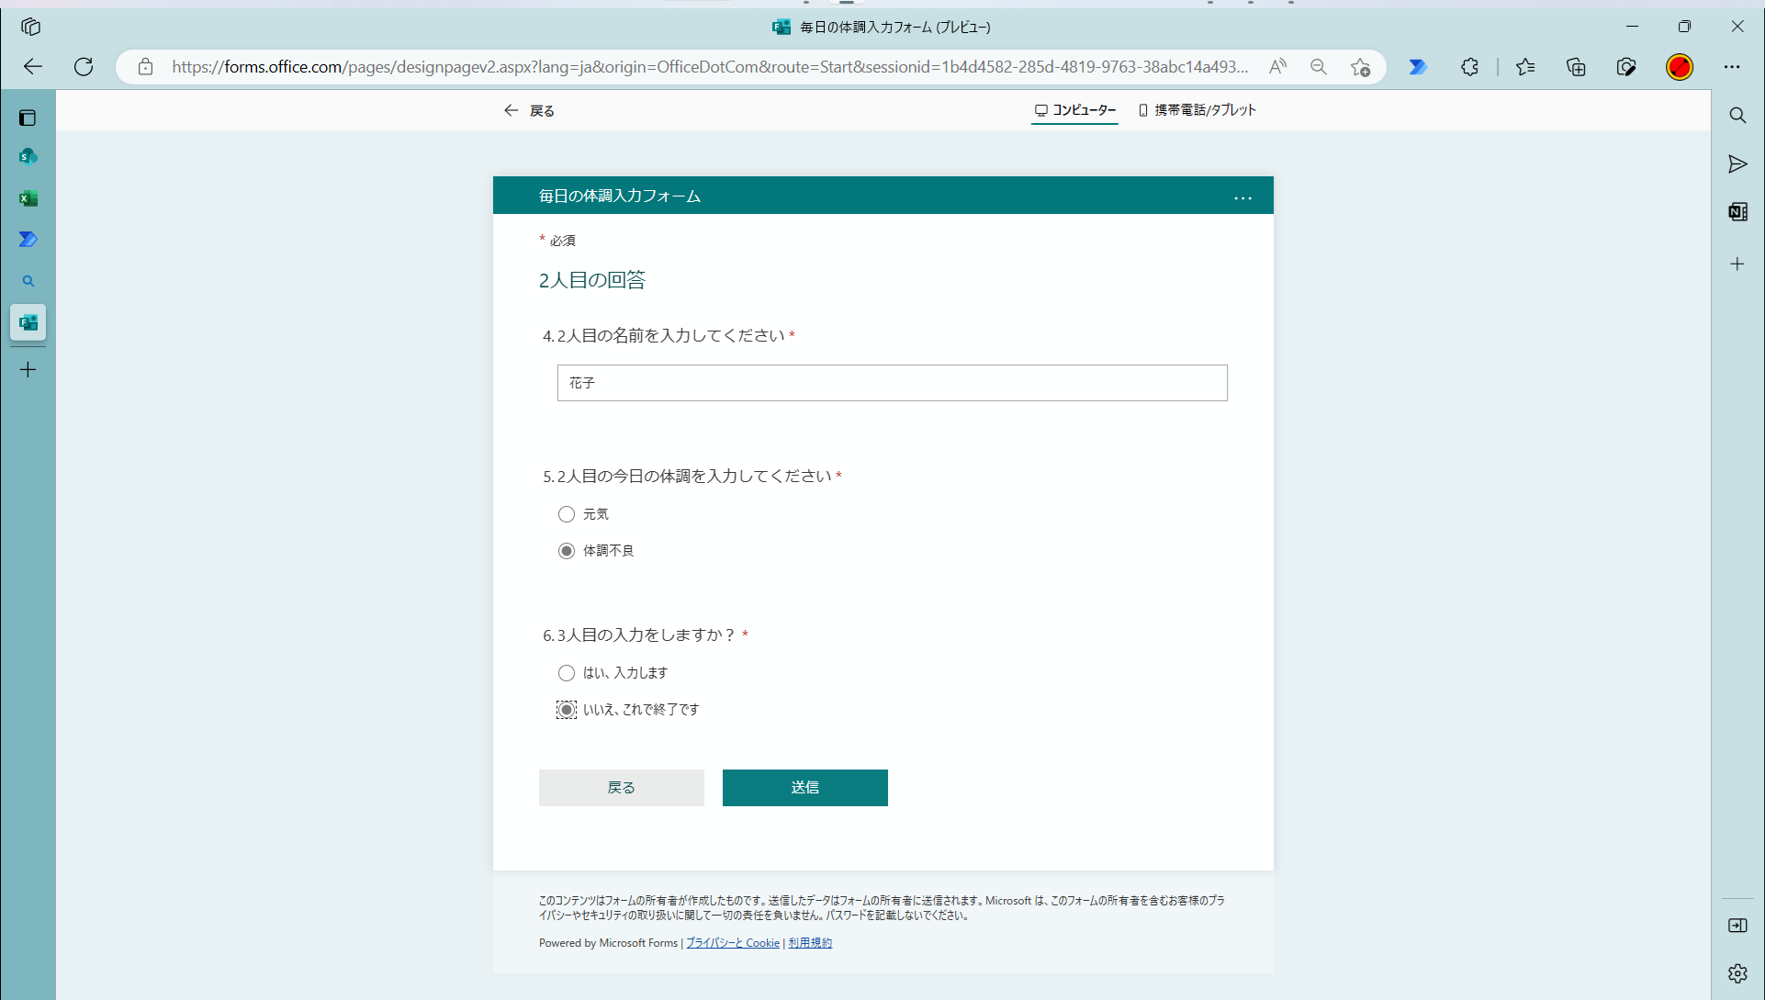Click the name field containing 花子
Screen dimensions: 1765x1000
tap(891, 383)
